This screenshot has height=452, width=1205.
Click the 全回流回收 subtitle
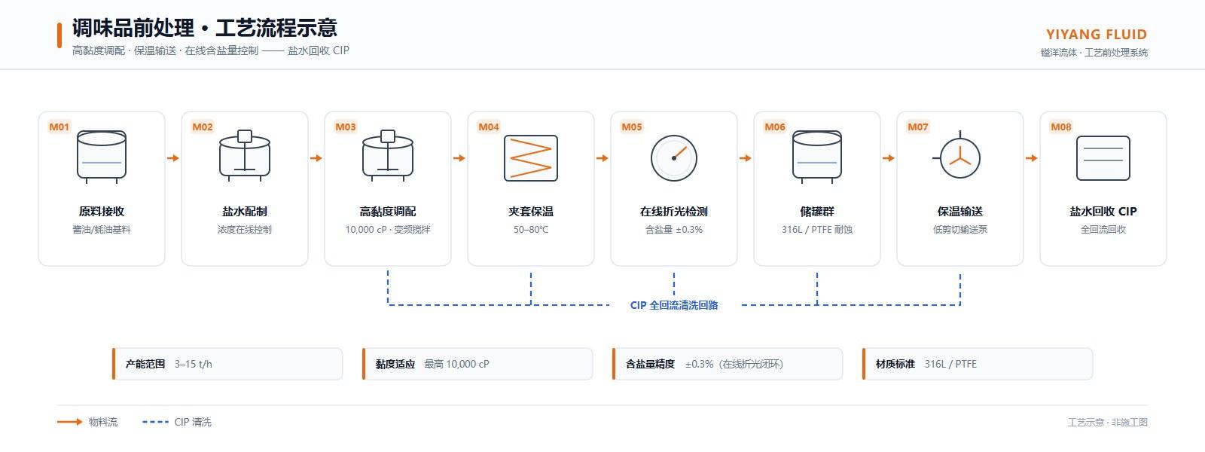coord(1103,230)
